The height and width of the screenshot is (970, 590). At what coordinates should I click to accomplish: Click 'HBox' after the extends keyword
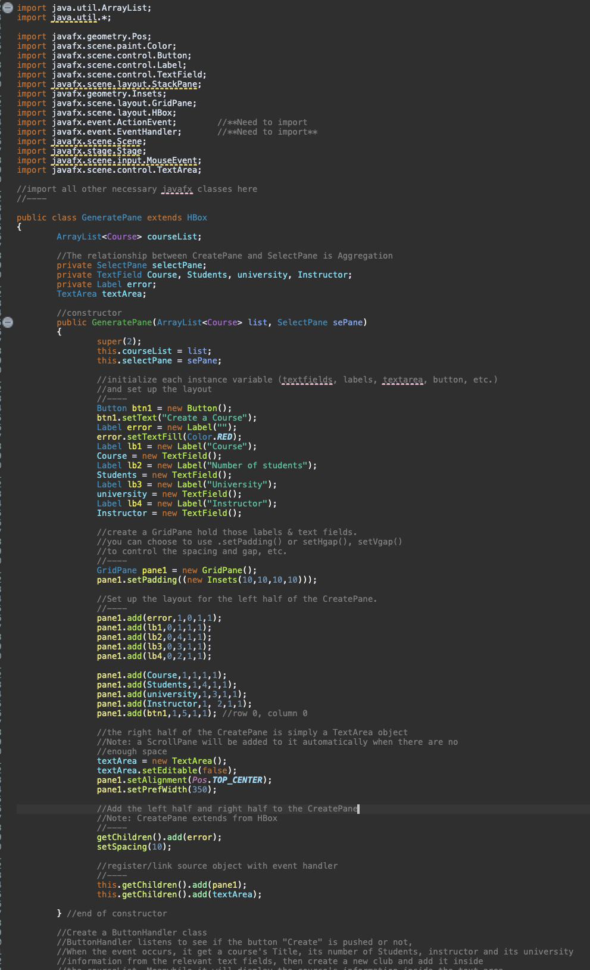point(197,217)
